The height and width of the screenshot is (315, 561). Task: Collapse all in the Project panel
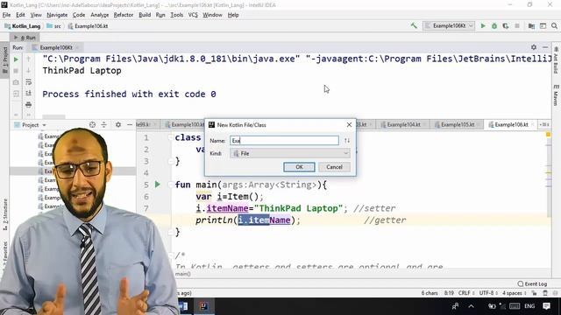coord(103,124)
